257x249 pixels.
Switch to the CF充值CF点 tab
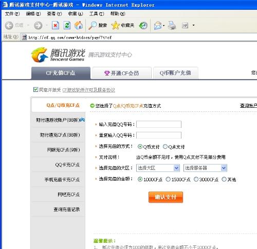coord(61,73)
